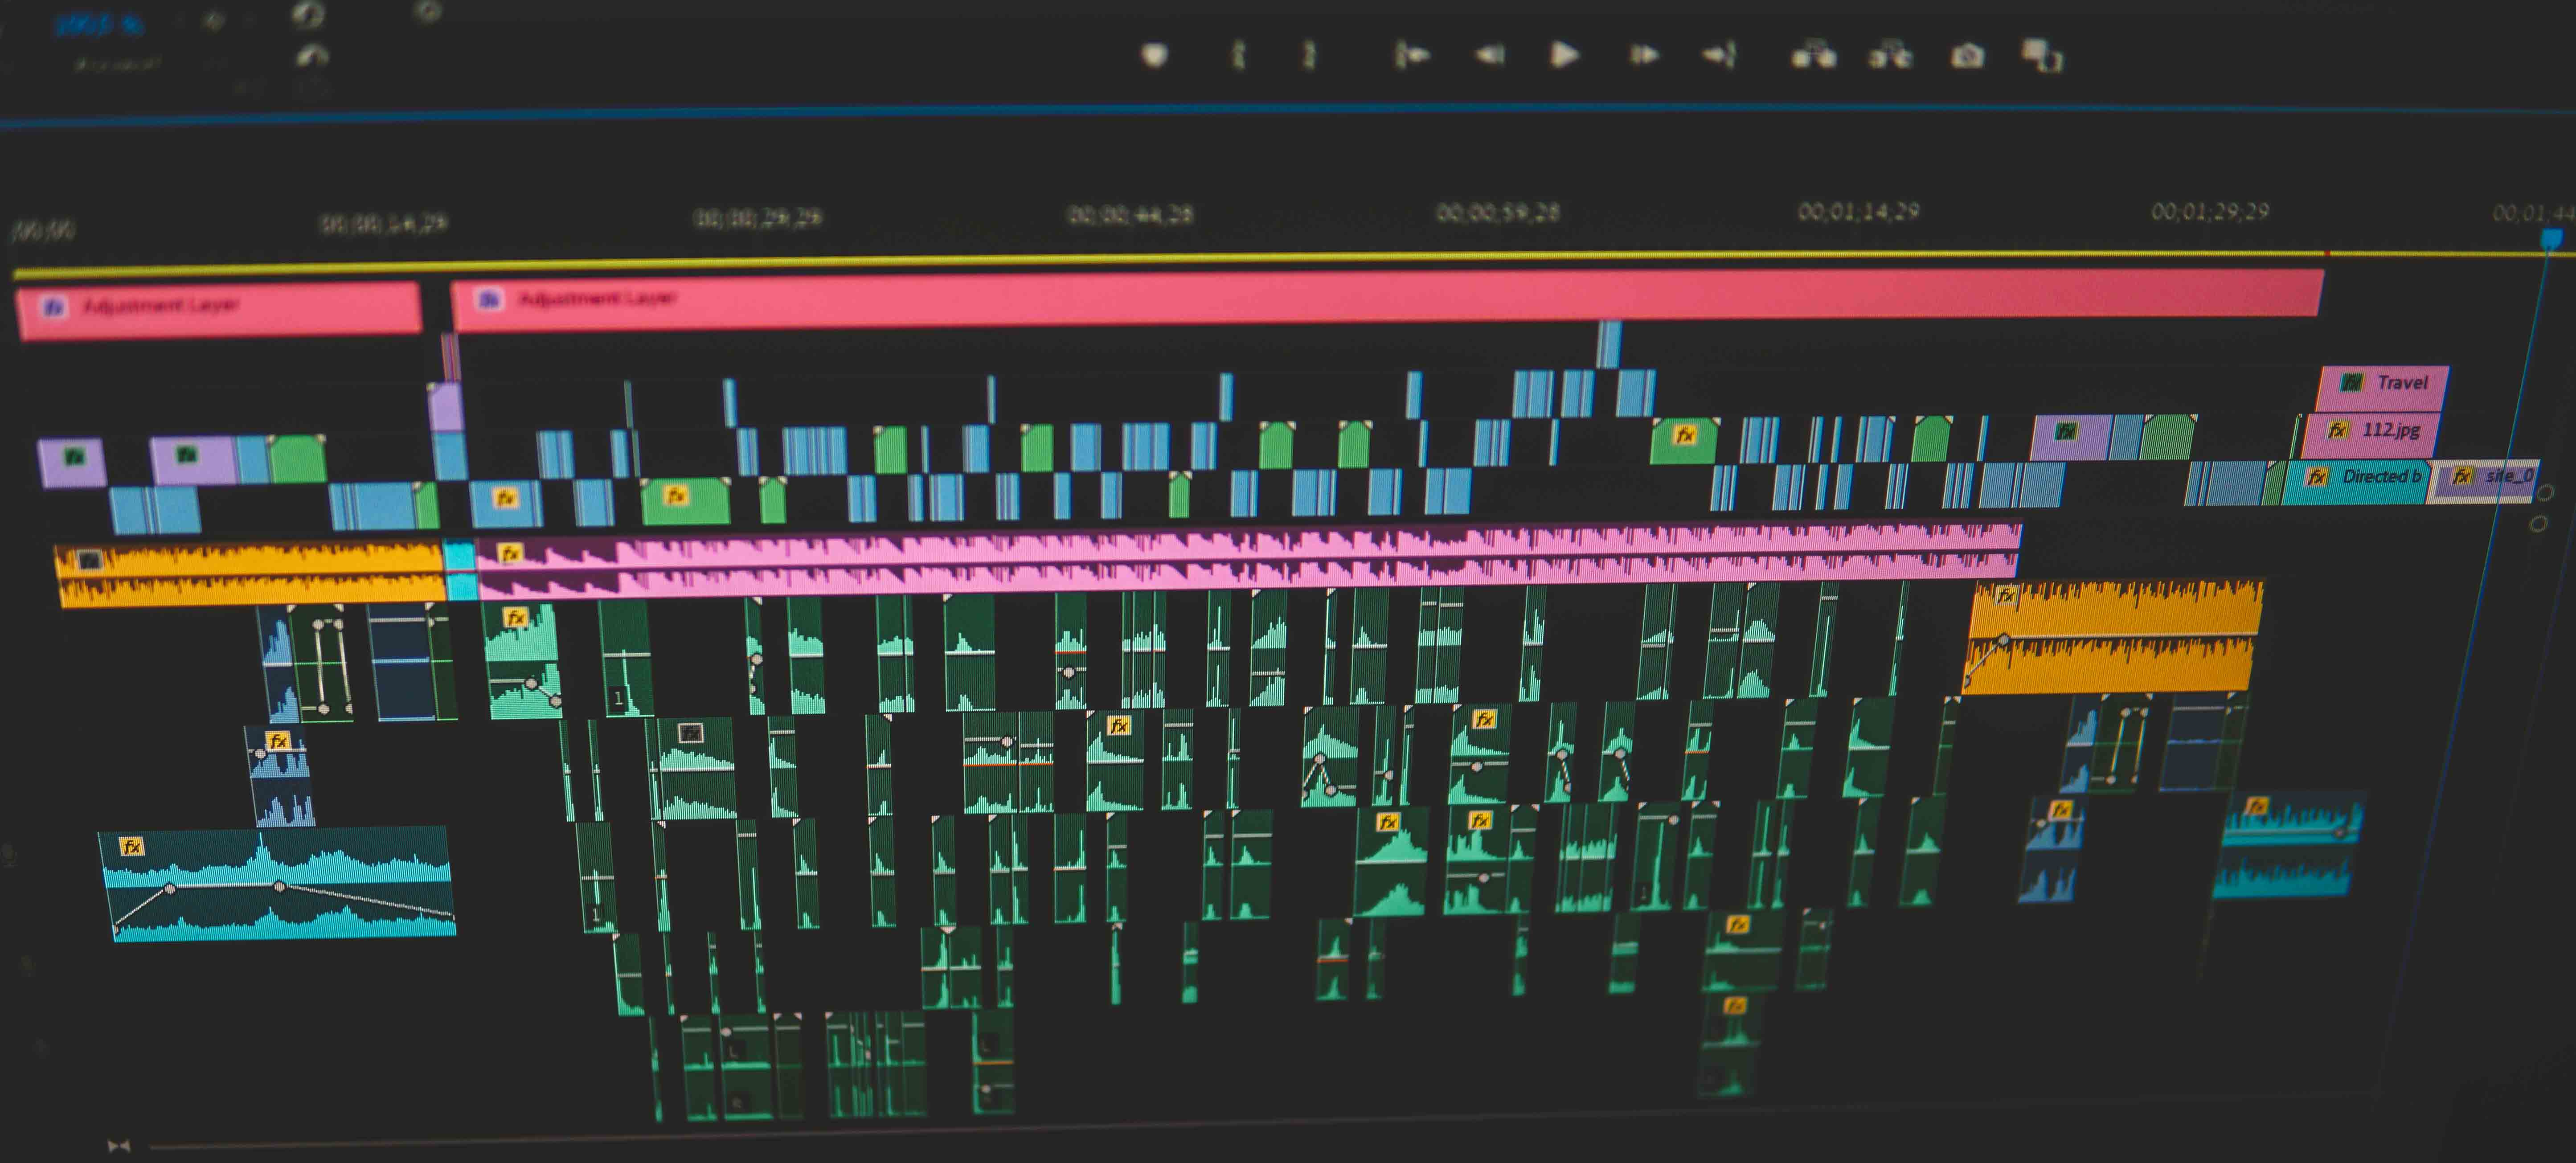Click the blue playhead marker on the ruler
The height and width of the screenshot is (1163, 2576).
[x=2552, y=239]
